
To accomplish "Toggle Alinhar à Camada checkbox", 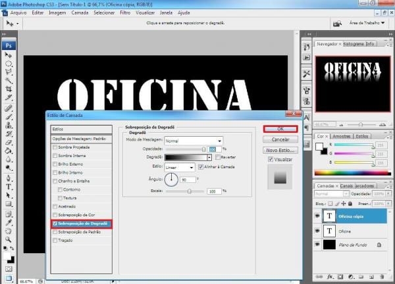I will [201, 167].
